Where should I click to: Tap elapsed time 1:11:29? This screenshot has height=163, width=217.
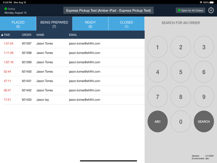8,53
